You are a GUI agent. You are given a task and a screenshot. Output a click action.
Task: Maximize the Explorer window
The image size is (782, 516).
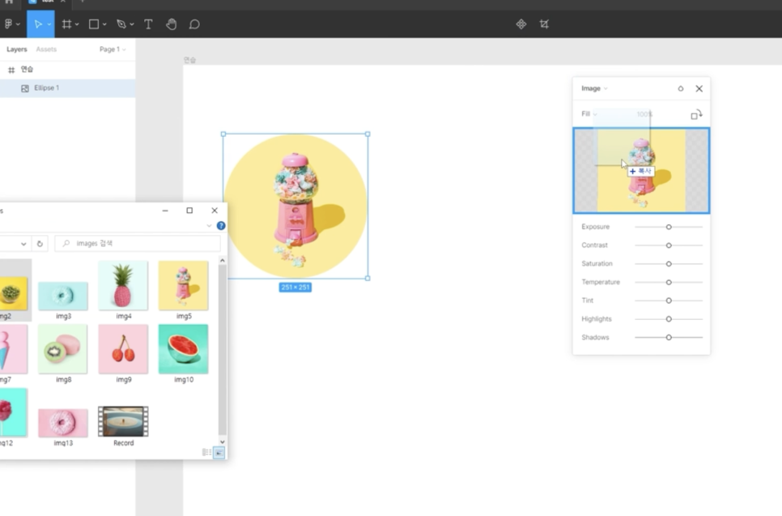coord(189,211)
